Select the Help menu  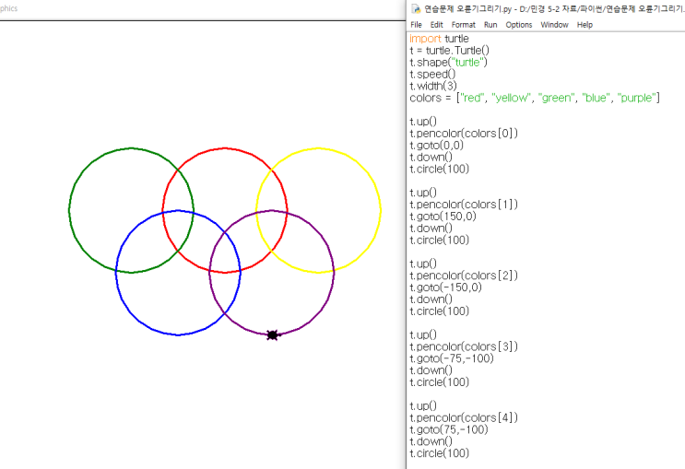tap(585, 25)
